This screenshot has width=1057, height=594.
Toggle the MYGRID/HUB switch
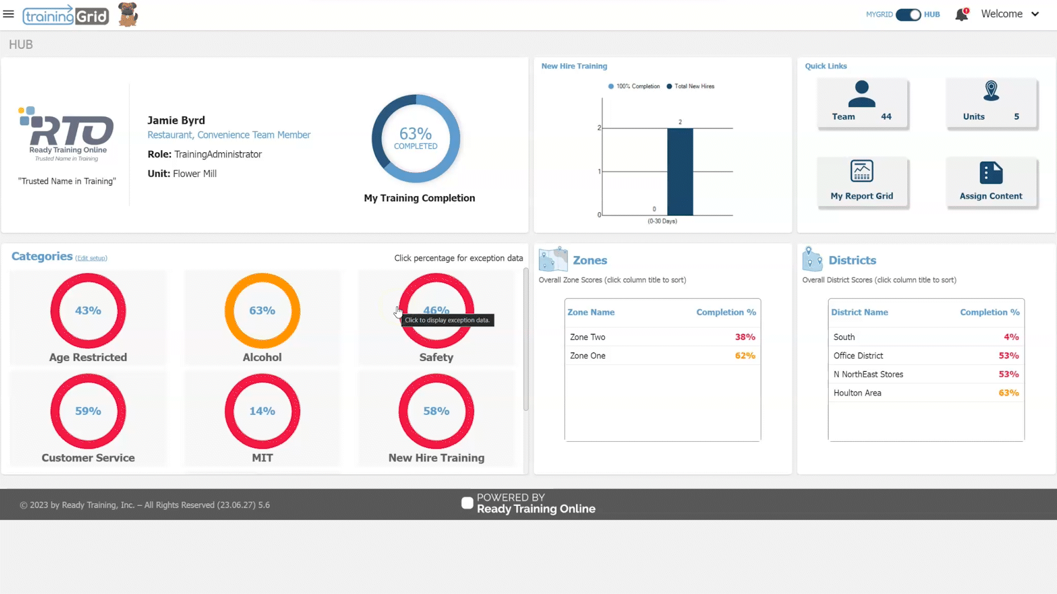point(908,15)
